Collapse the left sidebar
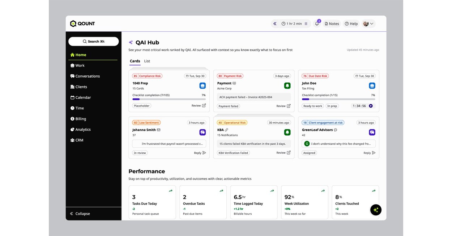 (x=80, y=213)
